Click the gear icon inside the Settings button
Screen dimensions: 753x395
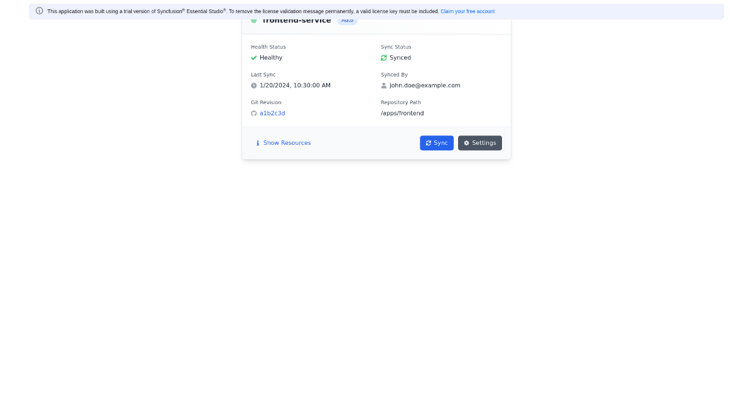click(466, 143)
